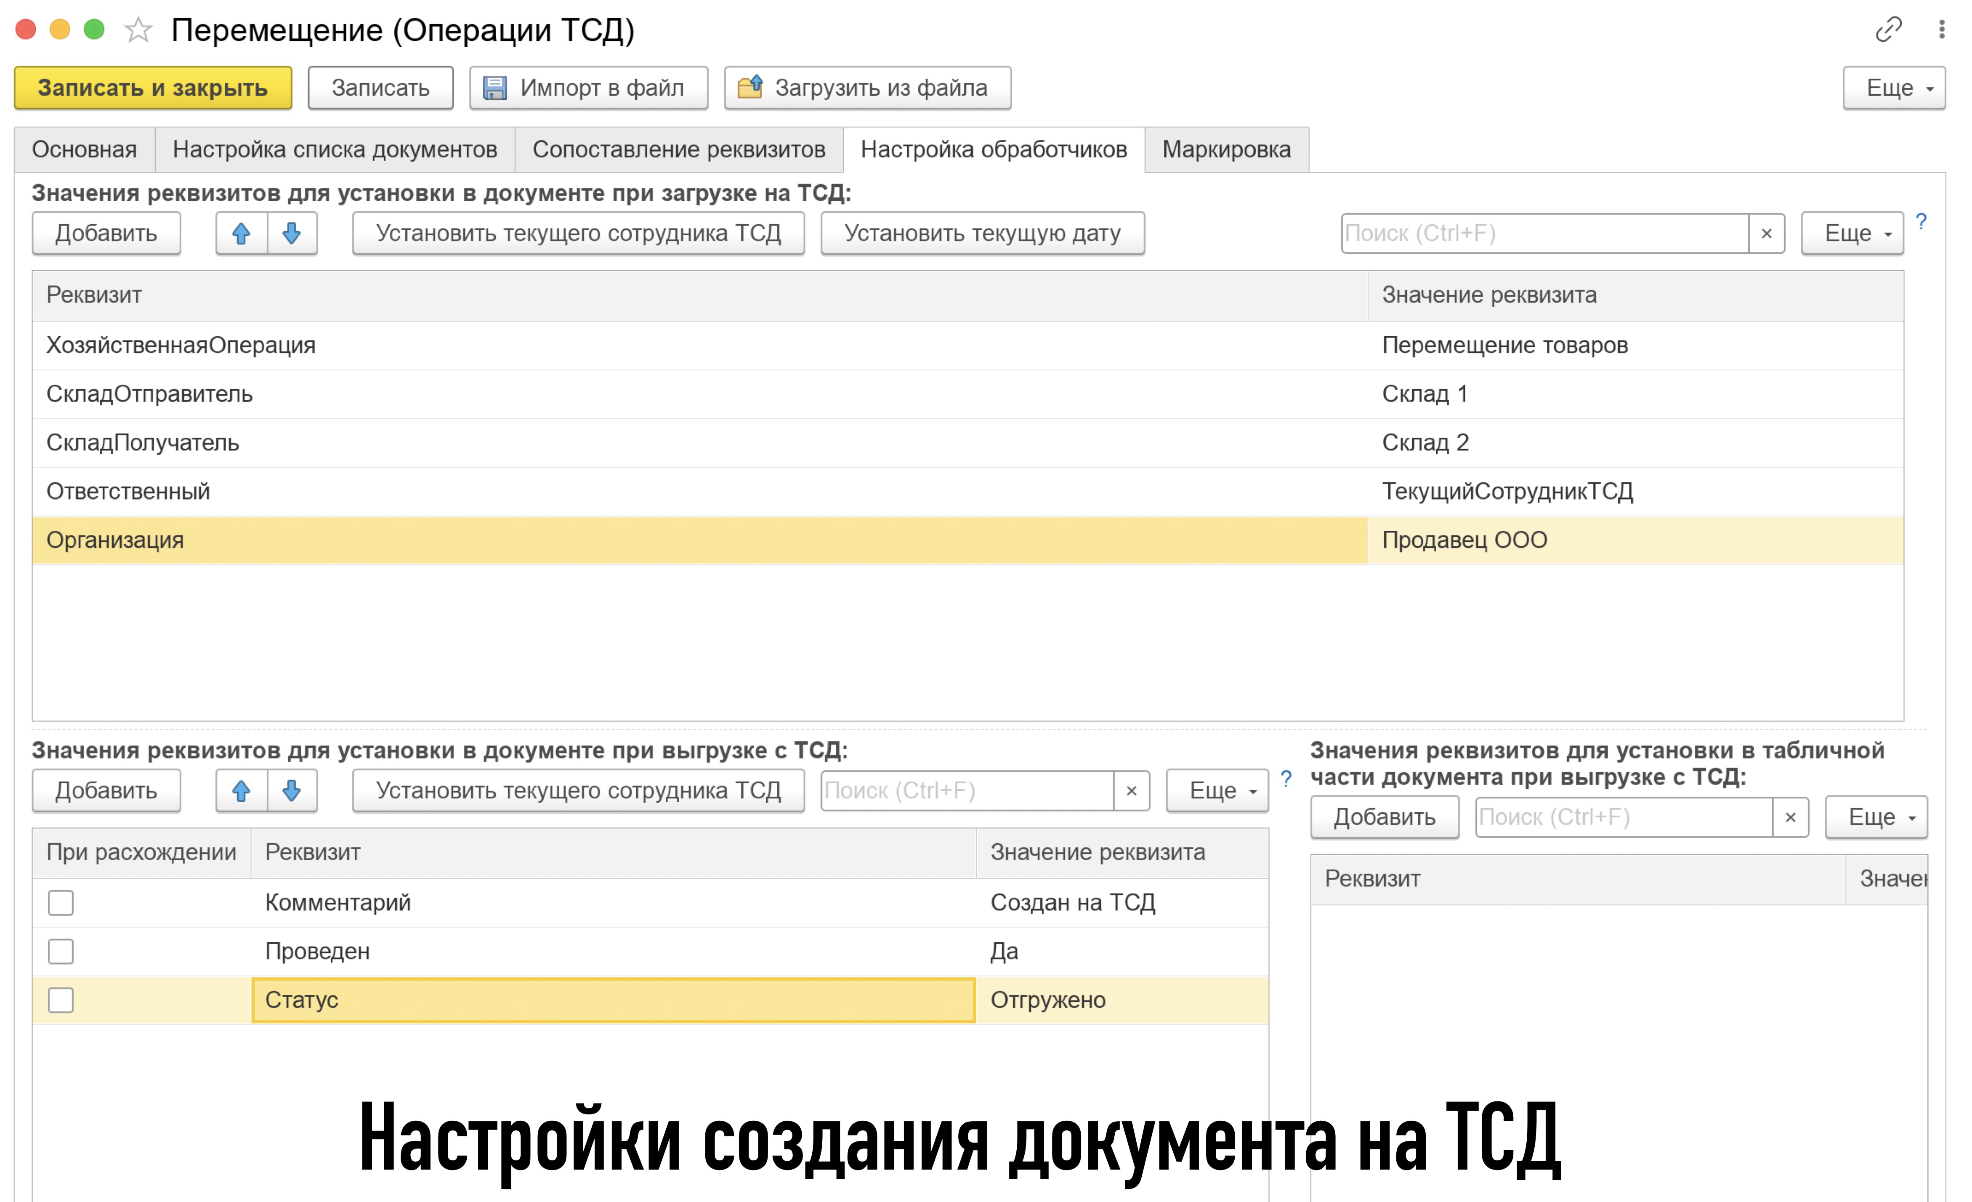Expand Еще menu of load-to-TSD table

point(1852,233)
